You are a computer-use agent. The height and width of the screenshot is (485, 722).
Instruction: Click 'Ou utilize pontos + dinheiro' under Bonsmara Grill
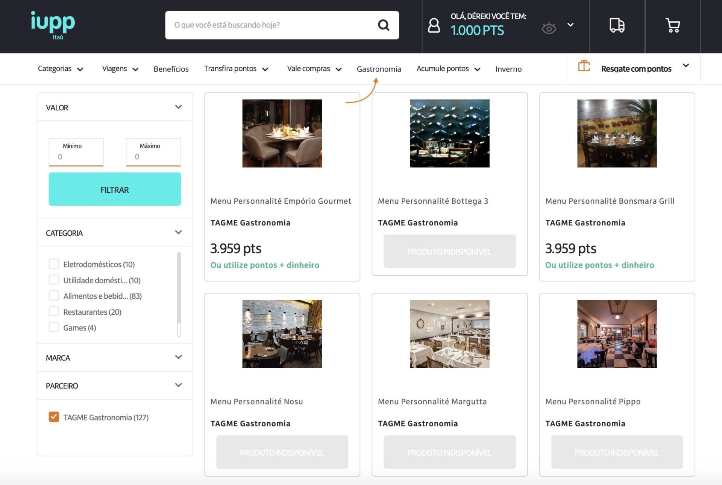(599, 265)
